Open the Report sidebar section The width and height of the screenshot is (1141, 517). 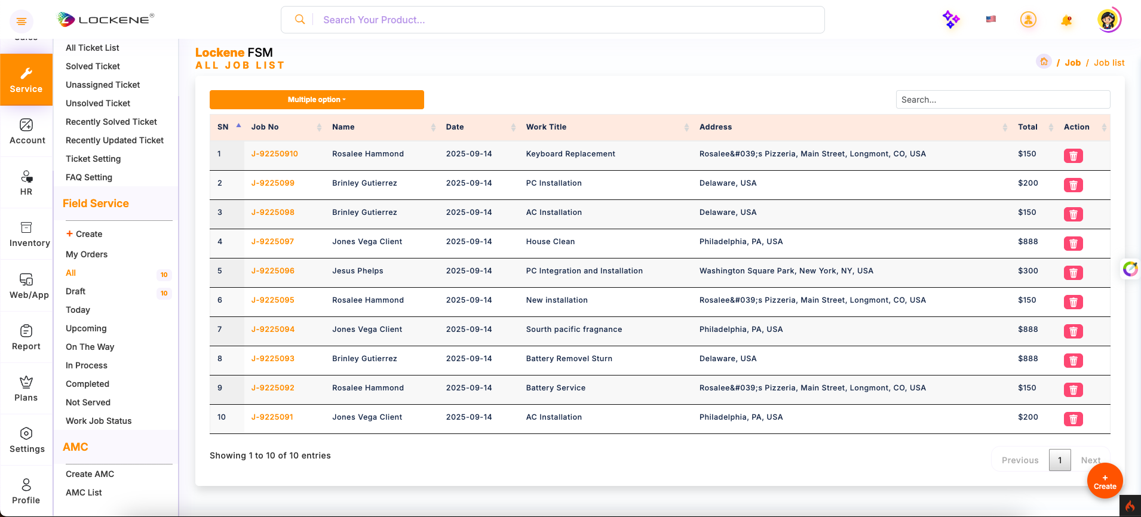(26, 337)
